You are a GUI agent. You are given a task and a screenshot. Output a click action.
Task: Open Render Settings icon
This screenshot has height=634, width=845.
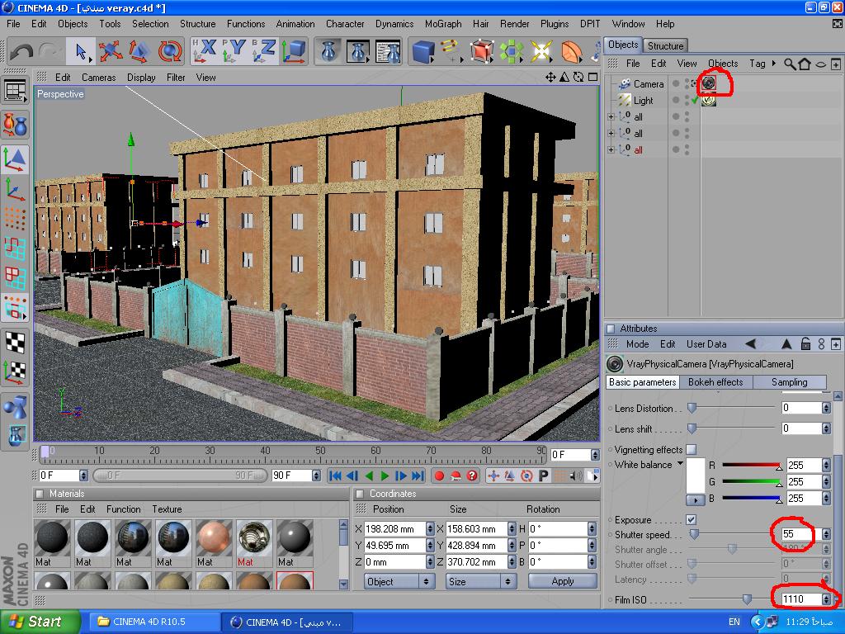388,52
